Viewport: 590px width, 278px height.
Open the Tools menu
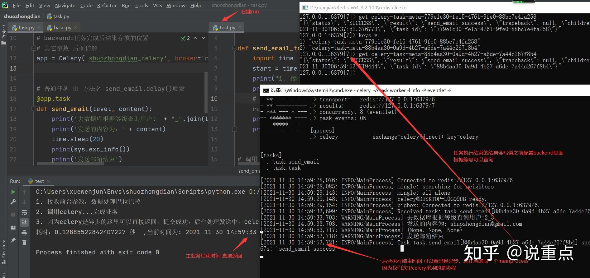pyautogui.click(x=142, y=5)
